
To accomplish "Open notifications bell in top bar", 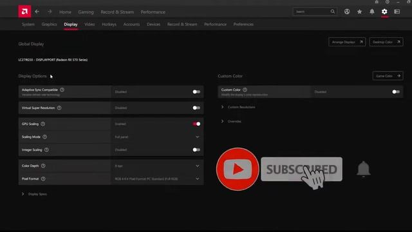I will tap(372, 12).
